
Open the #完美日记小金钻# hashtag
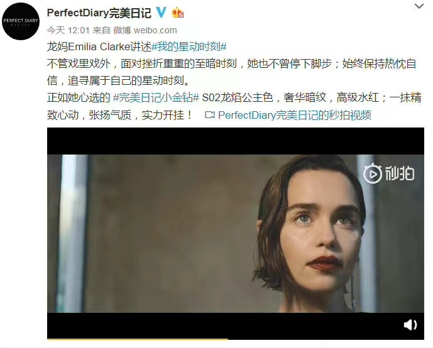click(x=156, y=98)
